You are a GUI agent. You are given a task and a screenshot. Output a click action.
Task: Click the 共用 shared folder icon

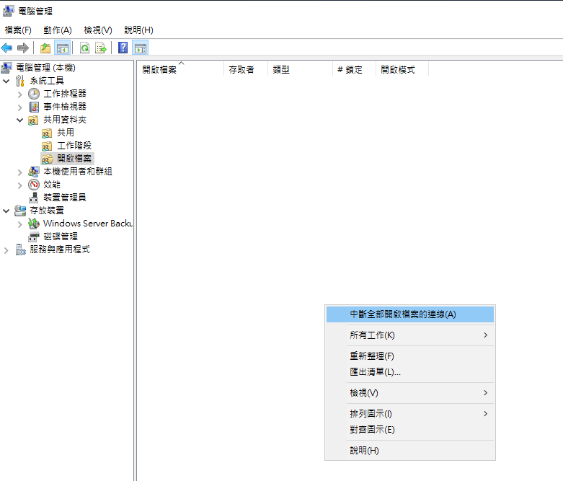pyautogui.click(x=47, y=133)
